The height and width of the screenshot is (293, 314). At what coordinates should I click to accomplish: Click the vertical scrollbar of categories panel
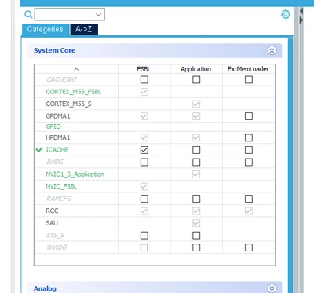(290, 165)
